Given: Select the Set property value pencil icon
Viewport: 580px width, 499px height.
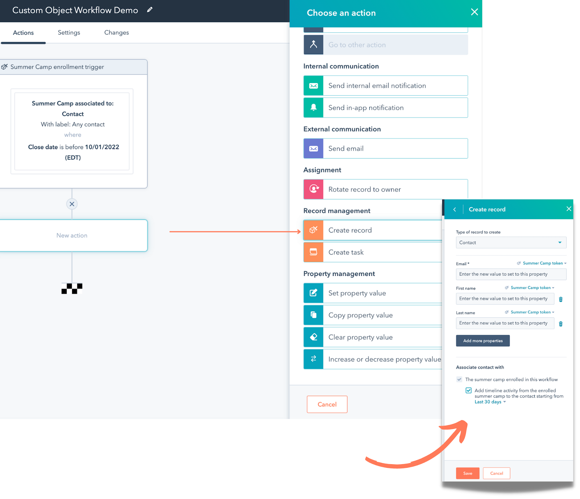Looking at the screenshot, I should [x=313, y=293].
